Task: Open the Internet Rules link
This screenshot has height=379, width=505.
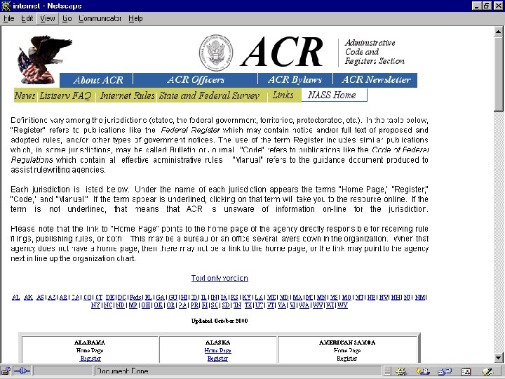Action: pyautogui.click(x=127, y=95)
